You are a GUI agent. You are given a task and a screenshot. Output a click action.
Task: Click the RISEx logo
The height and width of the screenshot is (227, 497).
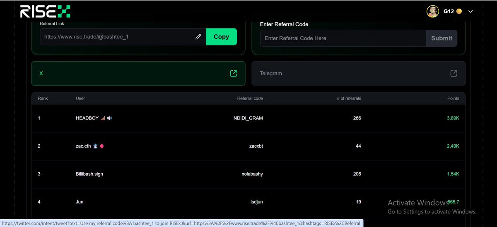(45, 11)
